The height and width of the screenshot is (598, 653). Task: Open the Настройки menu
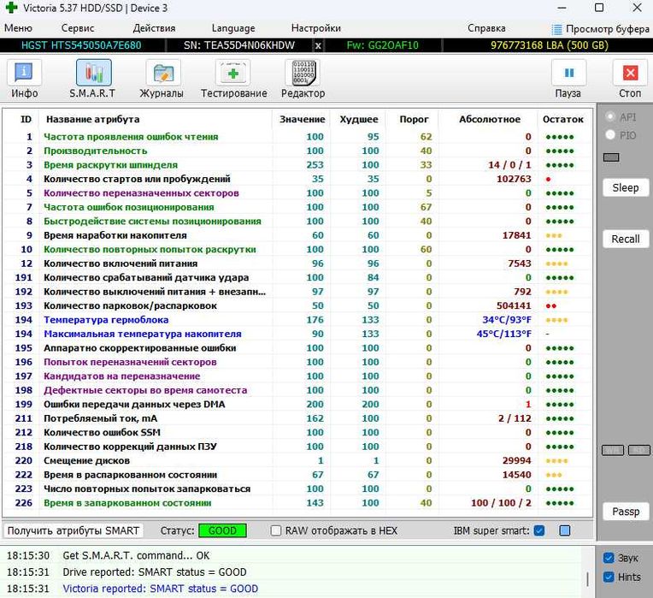[315, 28]
